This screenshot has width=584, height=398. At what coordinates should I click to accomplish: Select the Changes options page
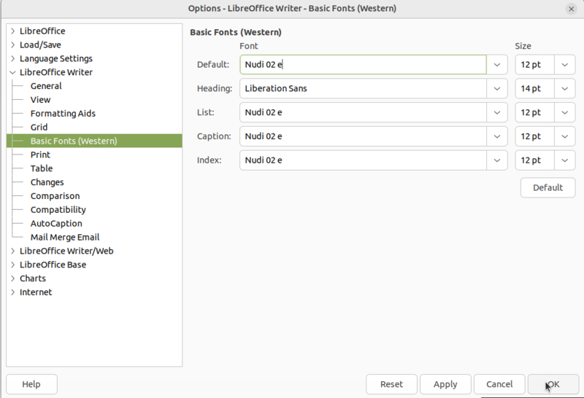[x=47, y=183]
